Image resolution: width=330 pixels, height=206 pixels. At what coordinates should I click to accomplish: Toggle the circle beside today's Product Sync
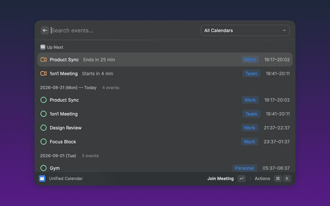point(43,100)
